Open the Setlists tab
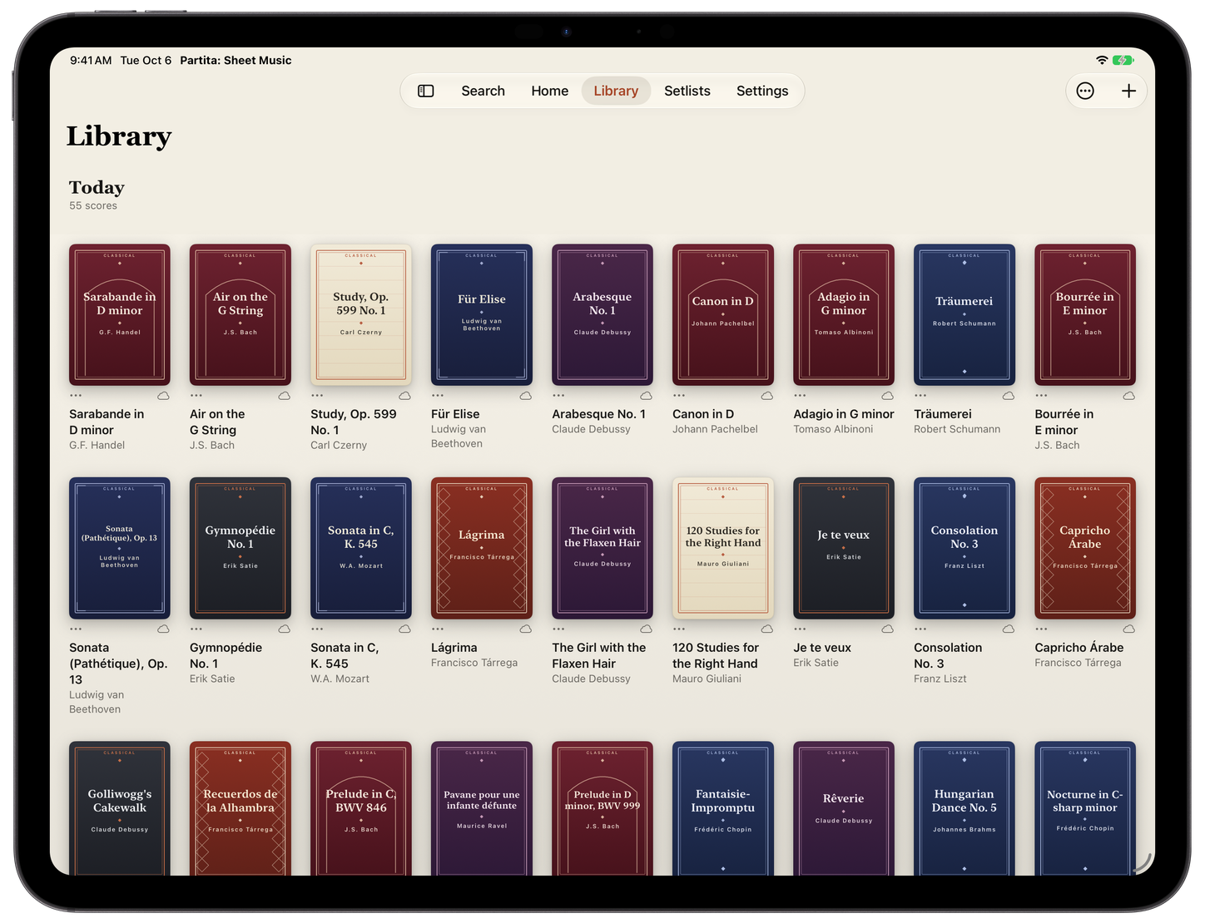 pos(687,91)
